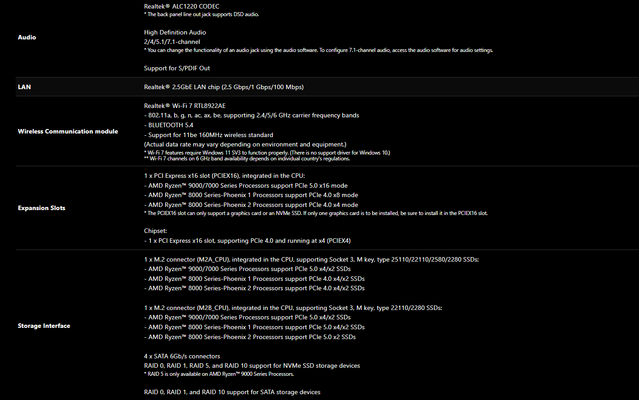Click the M2A_CPU connector description line

tap(312, 259)
